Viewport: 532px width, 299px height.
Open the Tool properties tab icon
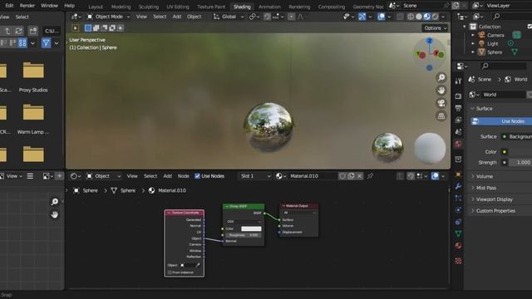458,81
